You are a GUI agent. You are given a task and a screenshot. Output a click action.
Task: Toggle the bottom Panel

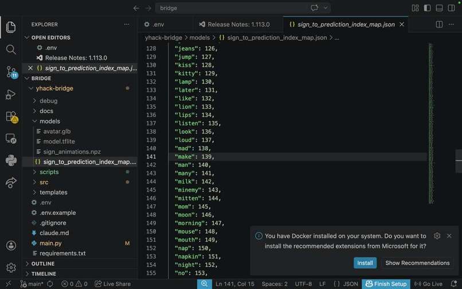tap(439, 8)
